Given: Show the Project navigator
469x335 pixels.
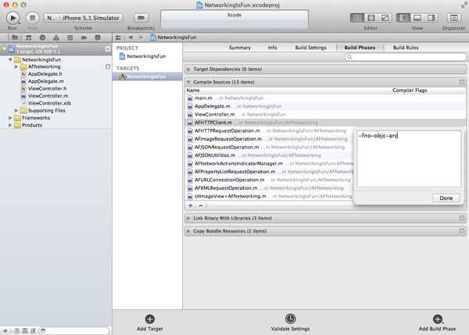Looking at the screenshot, I should (15, 37).
